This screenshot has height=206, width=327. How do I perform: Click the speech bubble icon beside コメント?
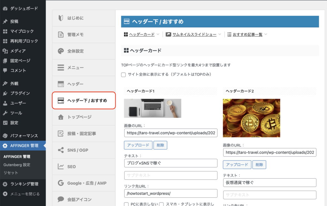(5, 70)
